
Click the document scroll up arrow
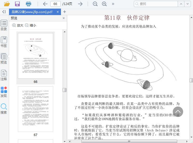pyautogui.click(x=191, y=17)
